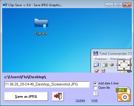The width and height of the screenshot is (134, 106).
Task: Maximize the Clip-Save window
Action: point(118,5)
